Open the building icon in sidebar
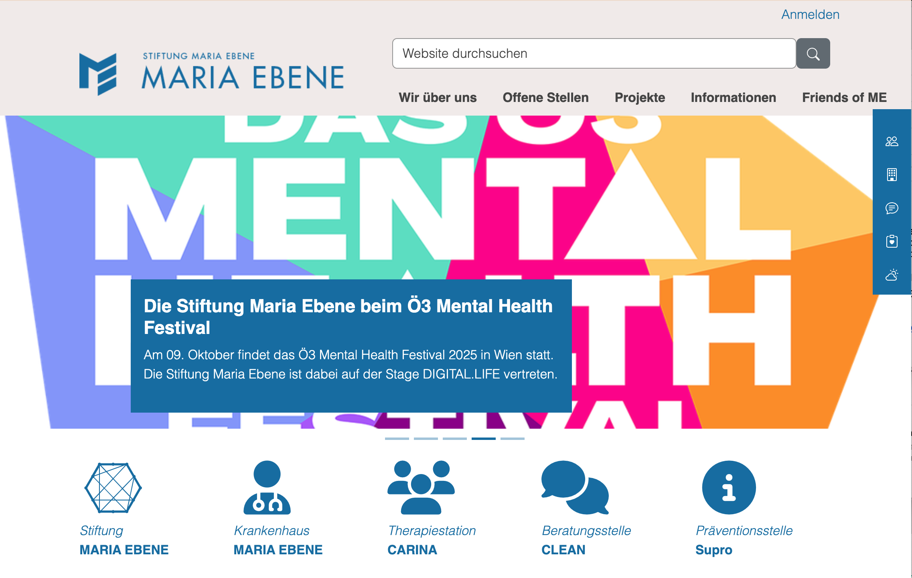This screenshot has height=578, width=912. point(892,175)
